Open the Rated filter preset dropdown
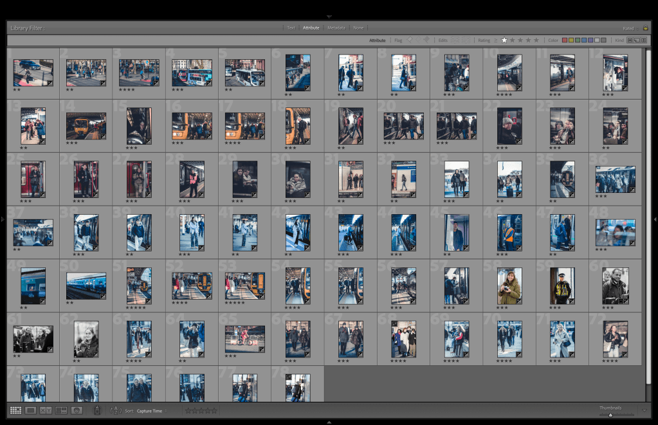The width and height of the screenshot is (658, 425). 628,28
